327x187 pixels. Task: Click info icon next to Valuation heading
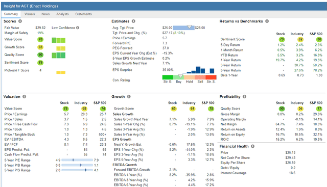(24, 96)
